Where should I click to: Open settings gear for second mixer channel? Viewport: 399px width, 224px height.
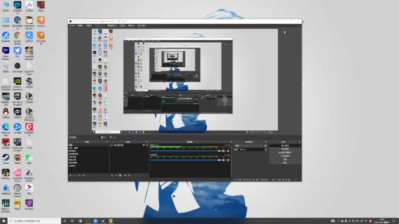(228, 160)
